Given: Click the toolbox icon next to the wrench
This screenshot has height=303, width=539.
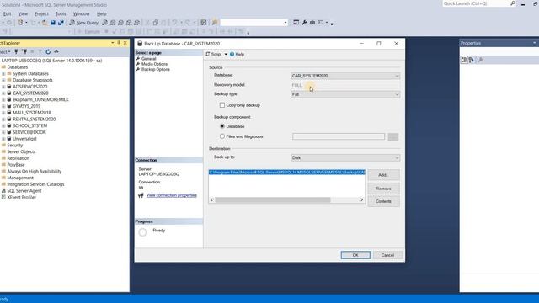Looking at the screenshot, I should (x=312, y=23).
